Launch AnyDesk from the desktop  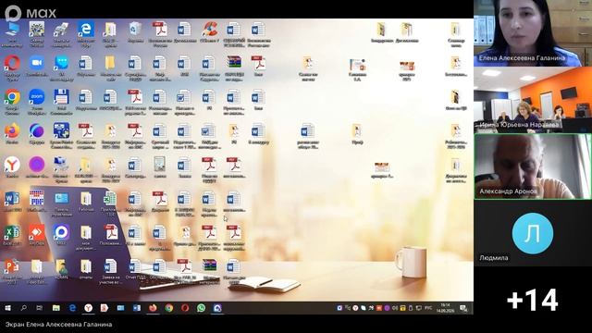37,235
